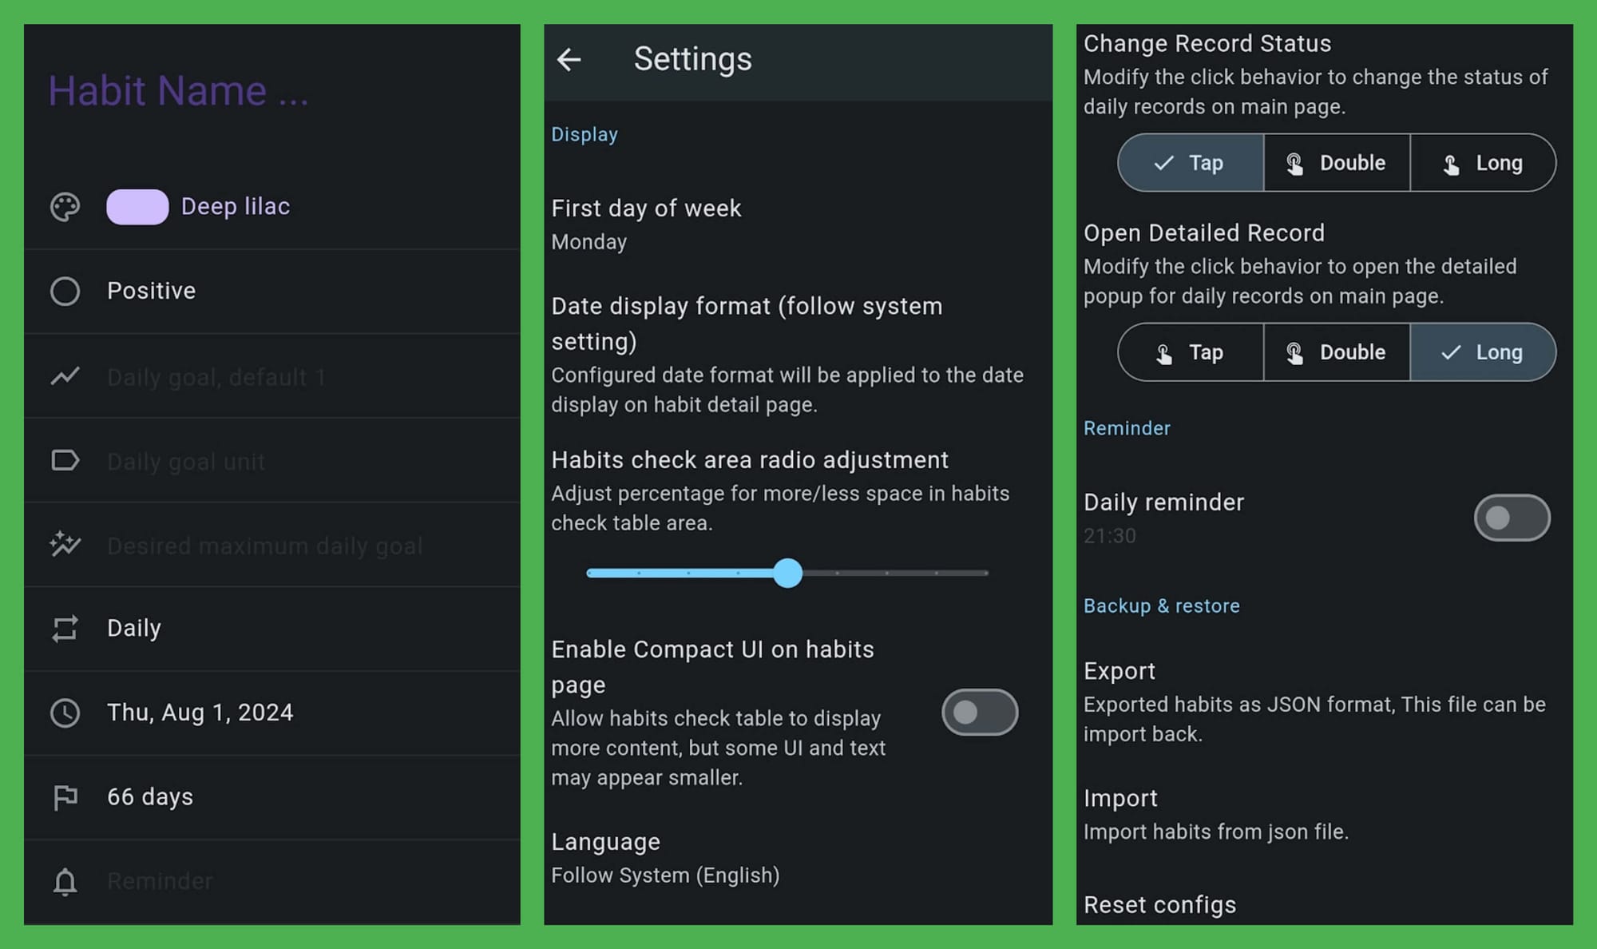Toggle the Enable Compact UI switch
Image resolution: width=1597 pixels, height=949 pixels.
pyautogui.click(x=979, y=713)
